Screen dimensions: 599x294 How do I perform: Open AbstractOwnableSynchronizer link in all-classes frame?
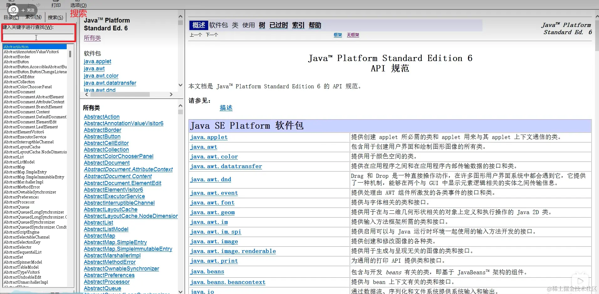[121, 269]
